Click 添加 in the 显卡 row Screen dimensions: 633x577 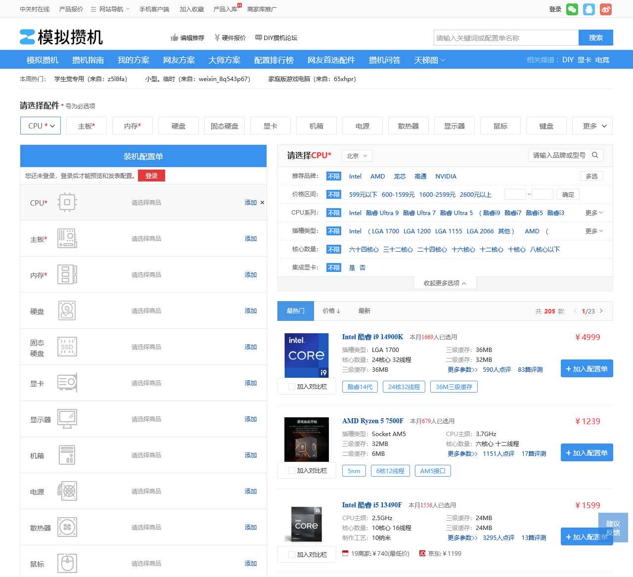click(x=251, y=383)
